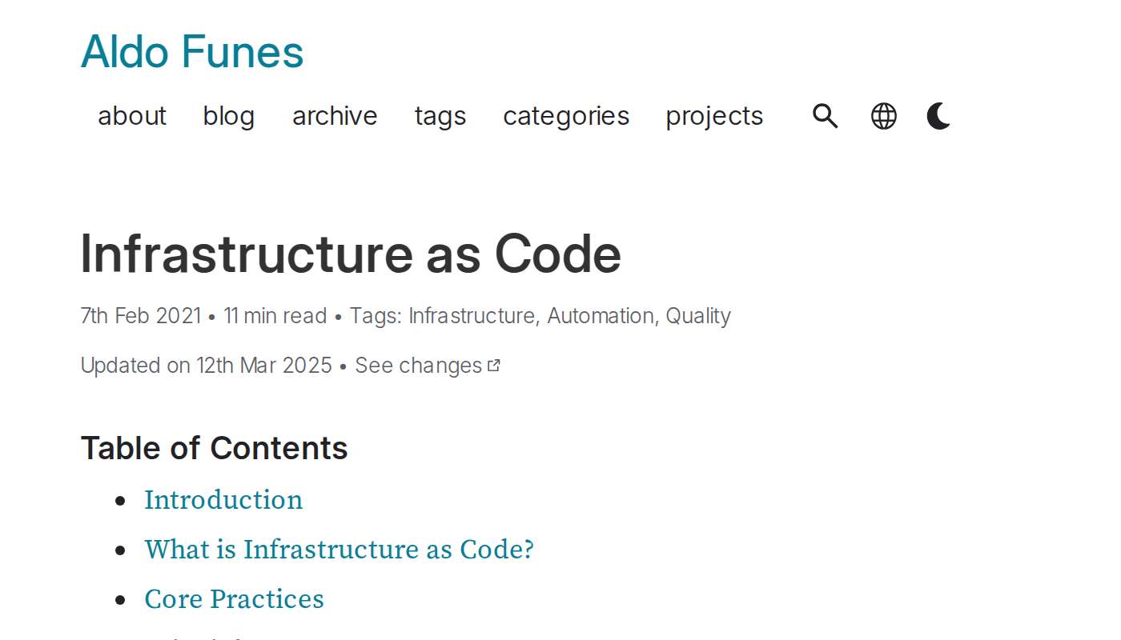The height and width of the screenshot is (640, 1121).
Task: View the categories listing
Action: click(566, 117)
